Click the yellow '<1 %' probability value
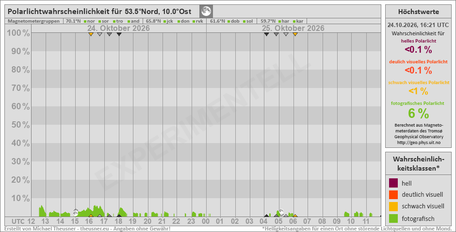 (x=419, y=91)
